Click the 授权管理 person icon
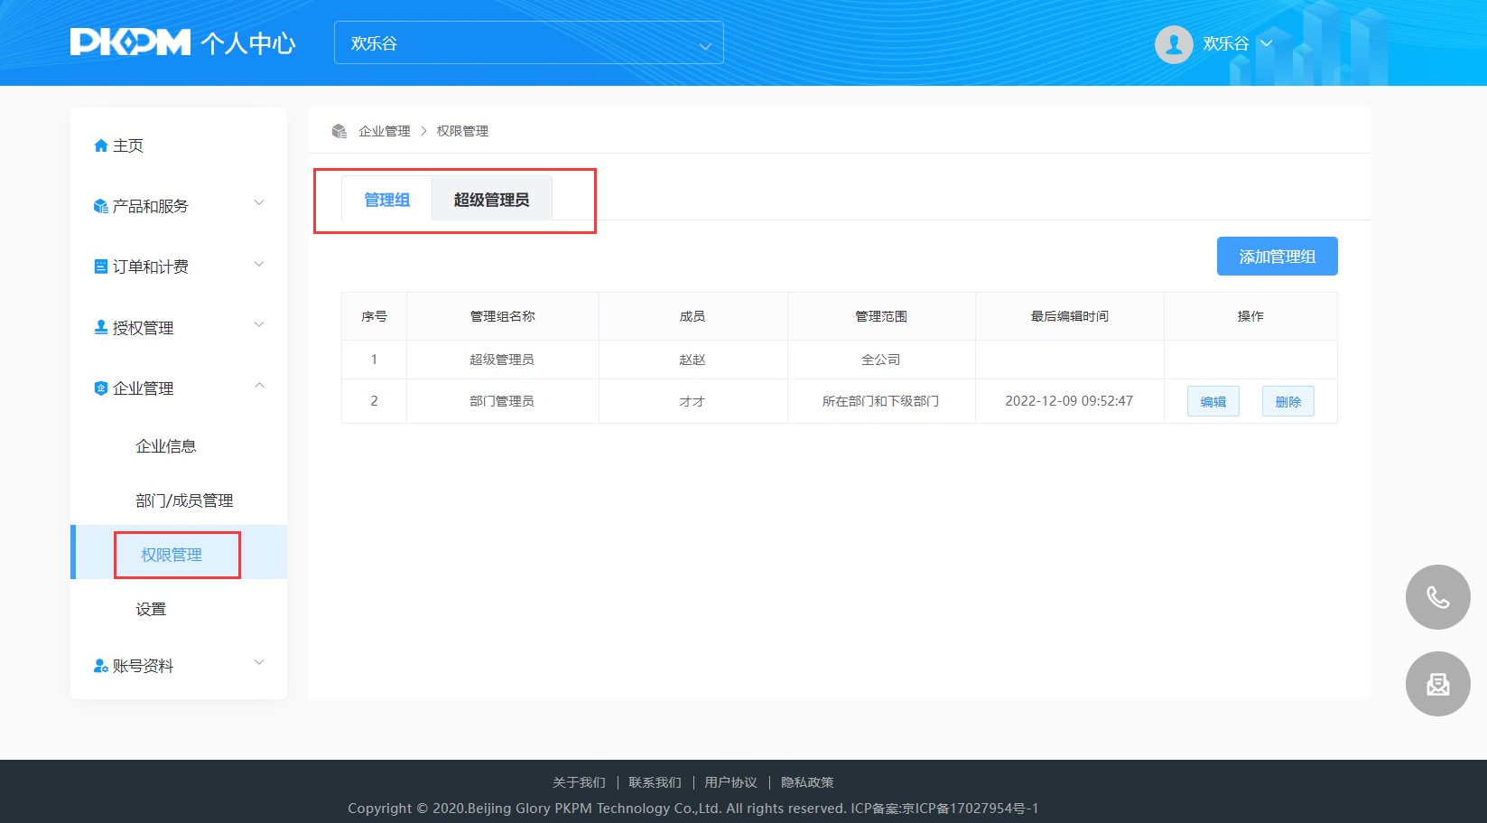The height and width of the screenshot is (823, 1487). [101, 328]
